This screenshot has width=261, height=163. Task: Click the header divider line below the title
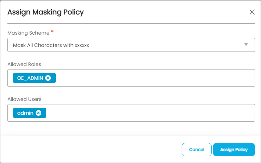(131, 24)
